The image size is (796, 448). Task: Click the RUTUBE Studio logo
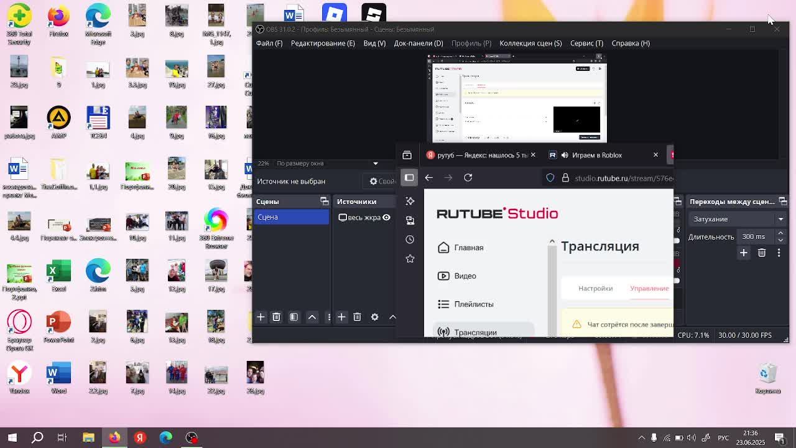point(497,213)
